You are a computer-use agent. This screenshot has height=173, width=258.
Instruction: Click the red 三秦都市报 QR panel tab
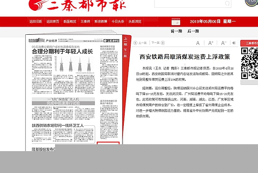click(x=249, y=43)
